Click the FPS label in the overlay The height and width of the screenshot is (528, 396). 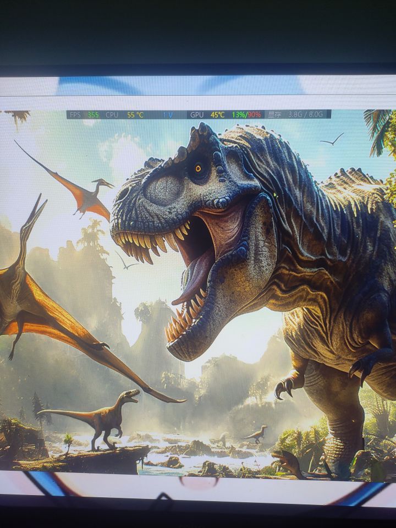click(x=75, y=115)
